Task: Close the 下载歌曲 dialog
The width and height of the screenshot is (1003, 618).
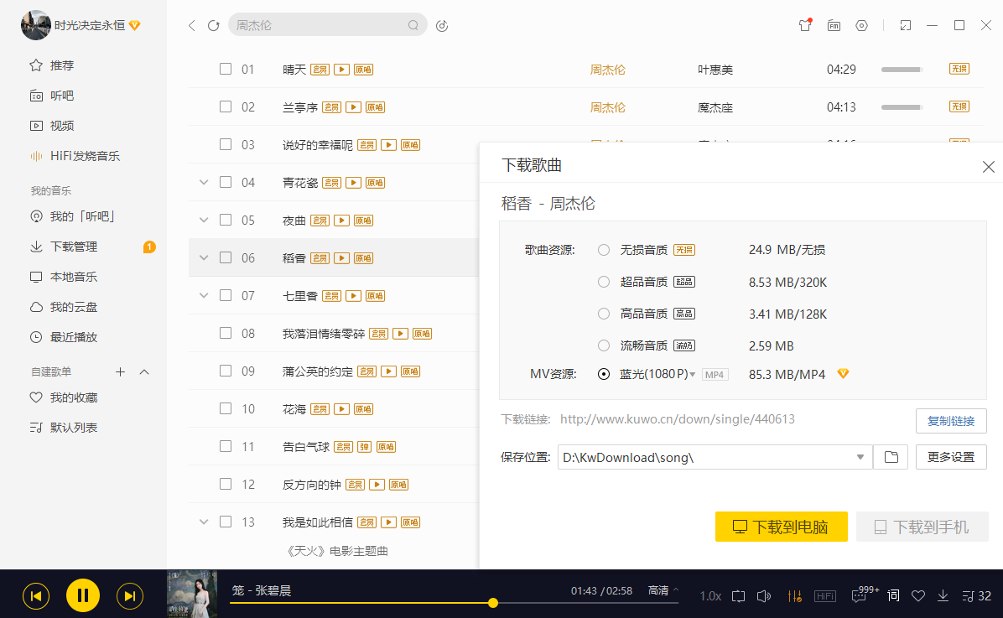Action: [x=988, y=167]
